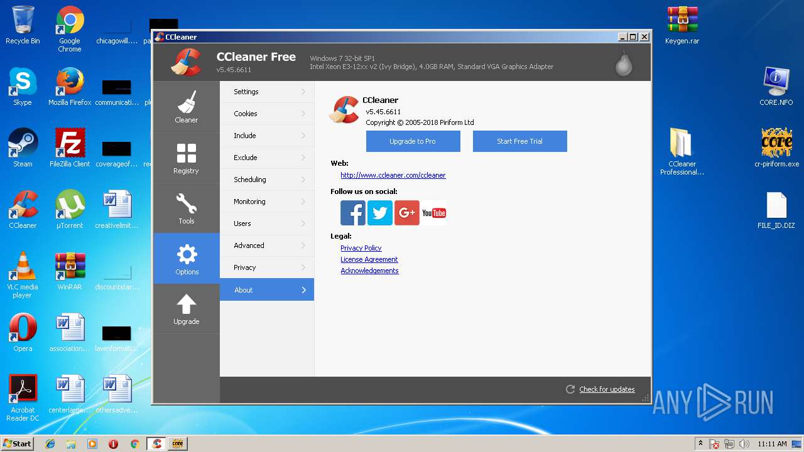Select CORE.NFO file on desktop
The height and width of the screenshot is (452, 804).
click(x=776, y=87)
